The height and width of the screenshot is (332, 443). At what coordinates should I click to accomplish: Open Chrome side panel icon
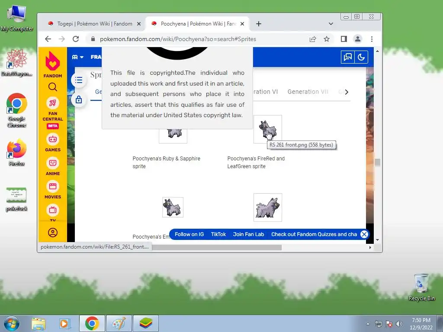pyautogui.click(x=344, y=39)
